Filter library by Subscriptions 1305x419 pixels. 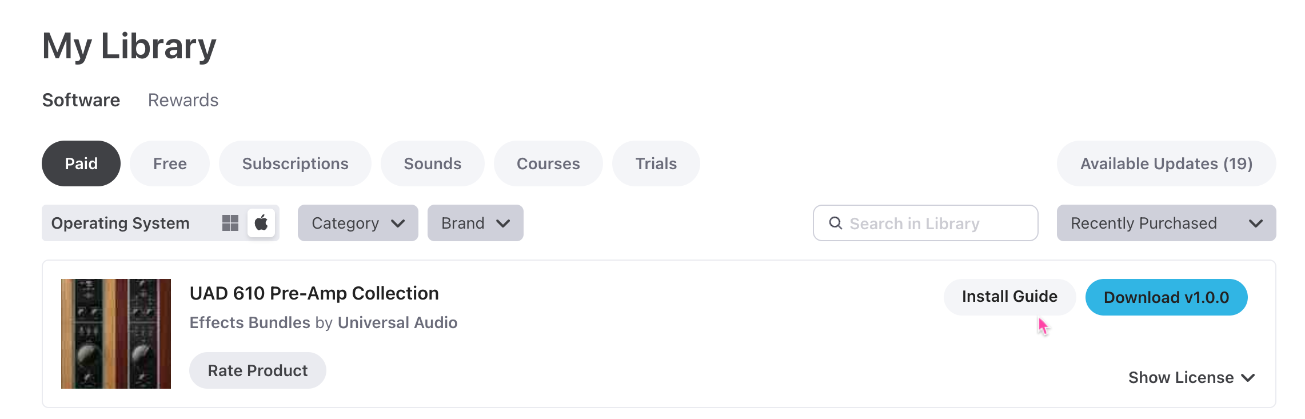(295, 163)
